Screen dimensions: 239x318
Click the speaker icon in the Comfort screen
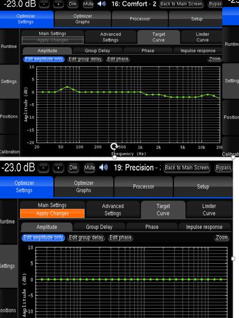click(x=101, y=3)
